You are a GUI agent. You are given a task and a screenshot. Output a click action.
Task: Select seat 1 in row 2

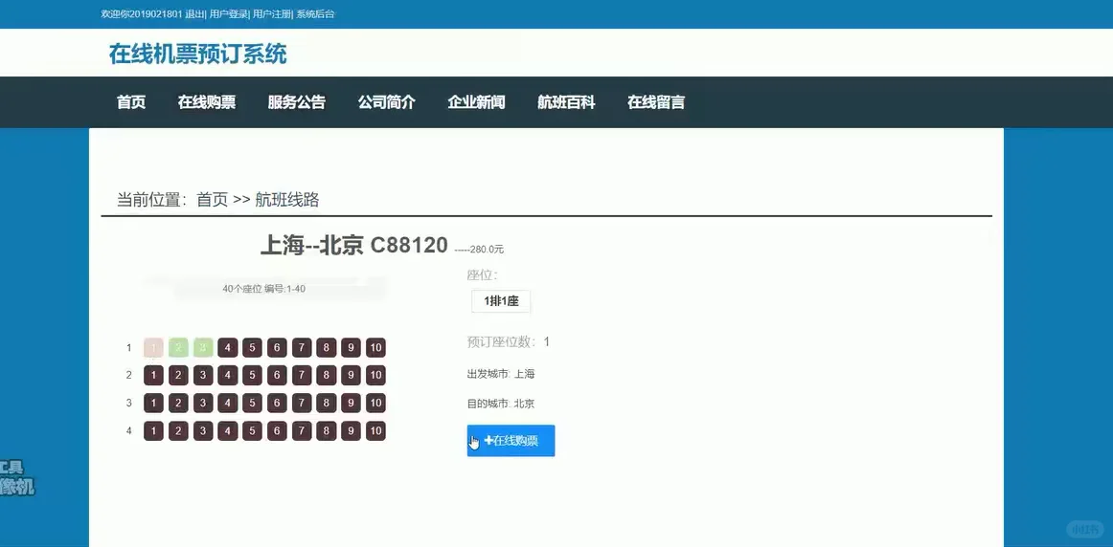tap(153, 375)
